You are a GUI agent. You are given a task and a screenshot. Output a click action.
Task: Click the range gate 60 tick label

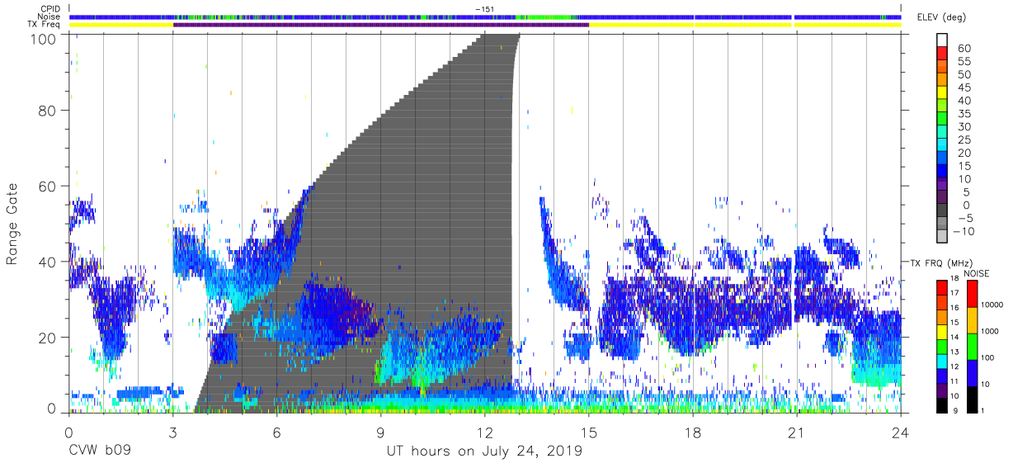point(47,186)
